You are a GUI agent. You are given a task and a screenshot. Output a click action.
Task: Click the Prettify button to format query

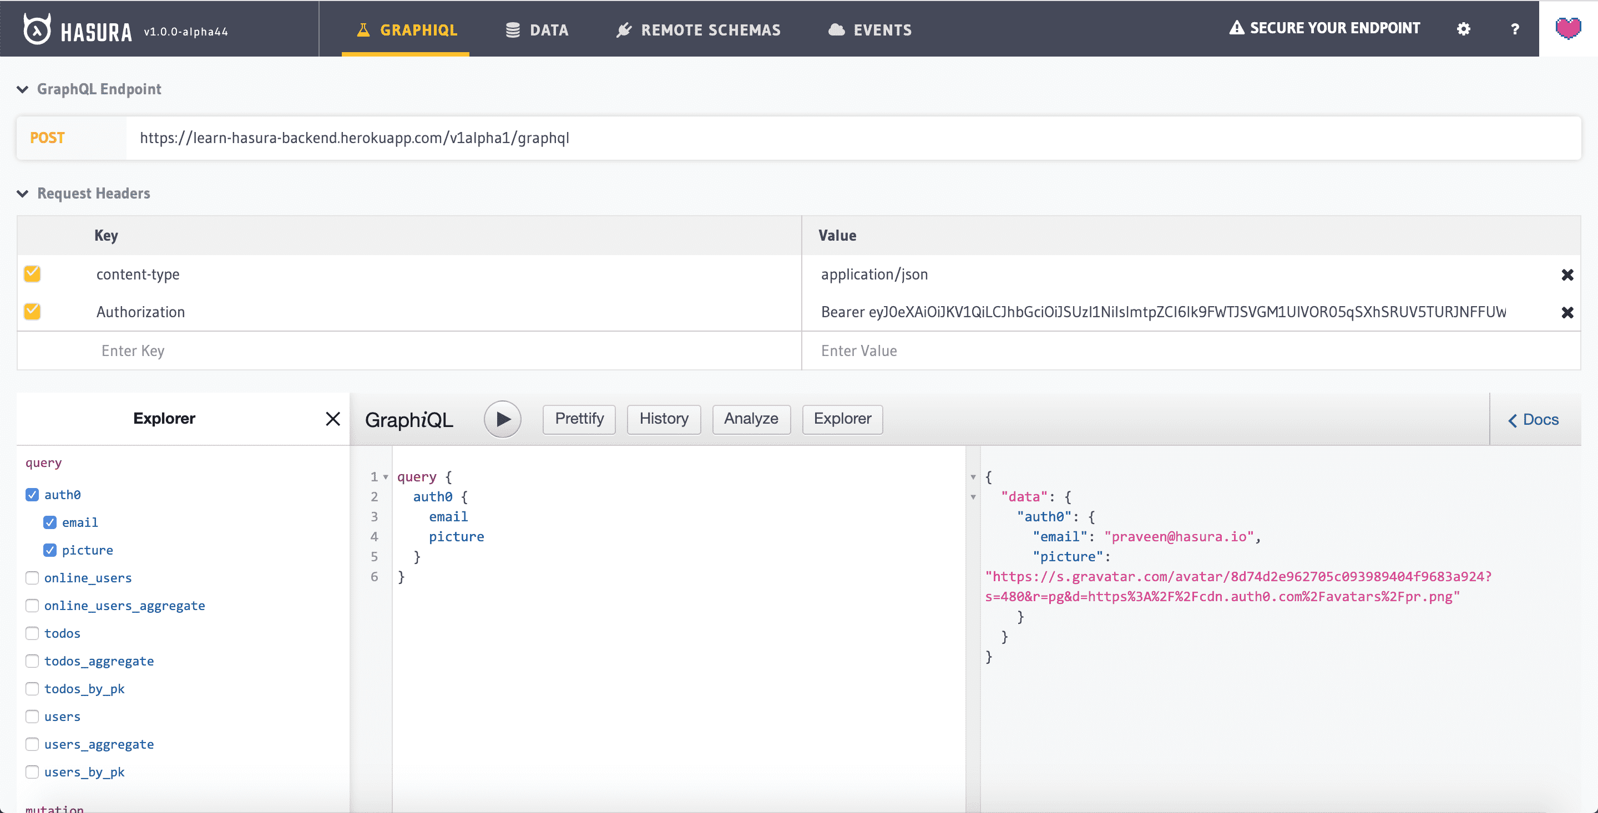578,418
